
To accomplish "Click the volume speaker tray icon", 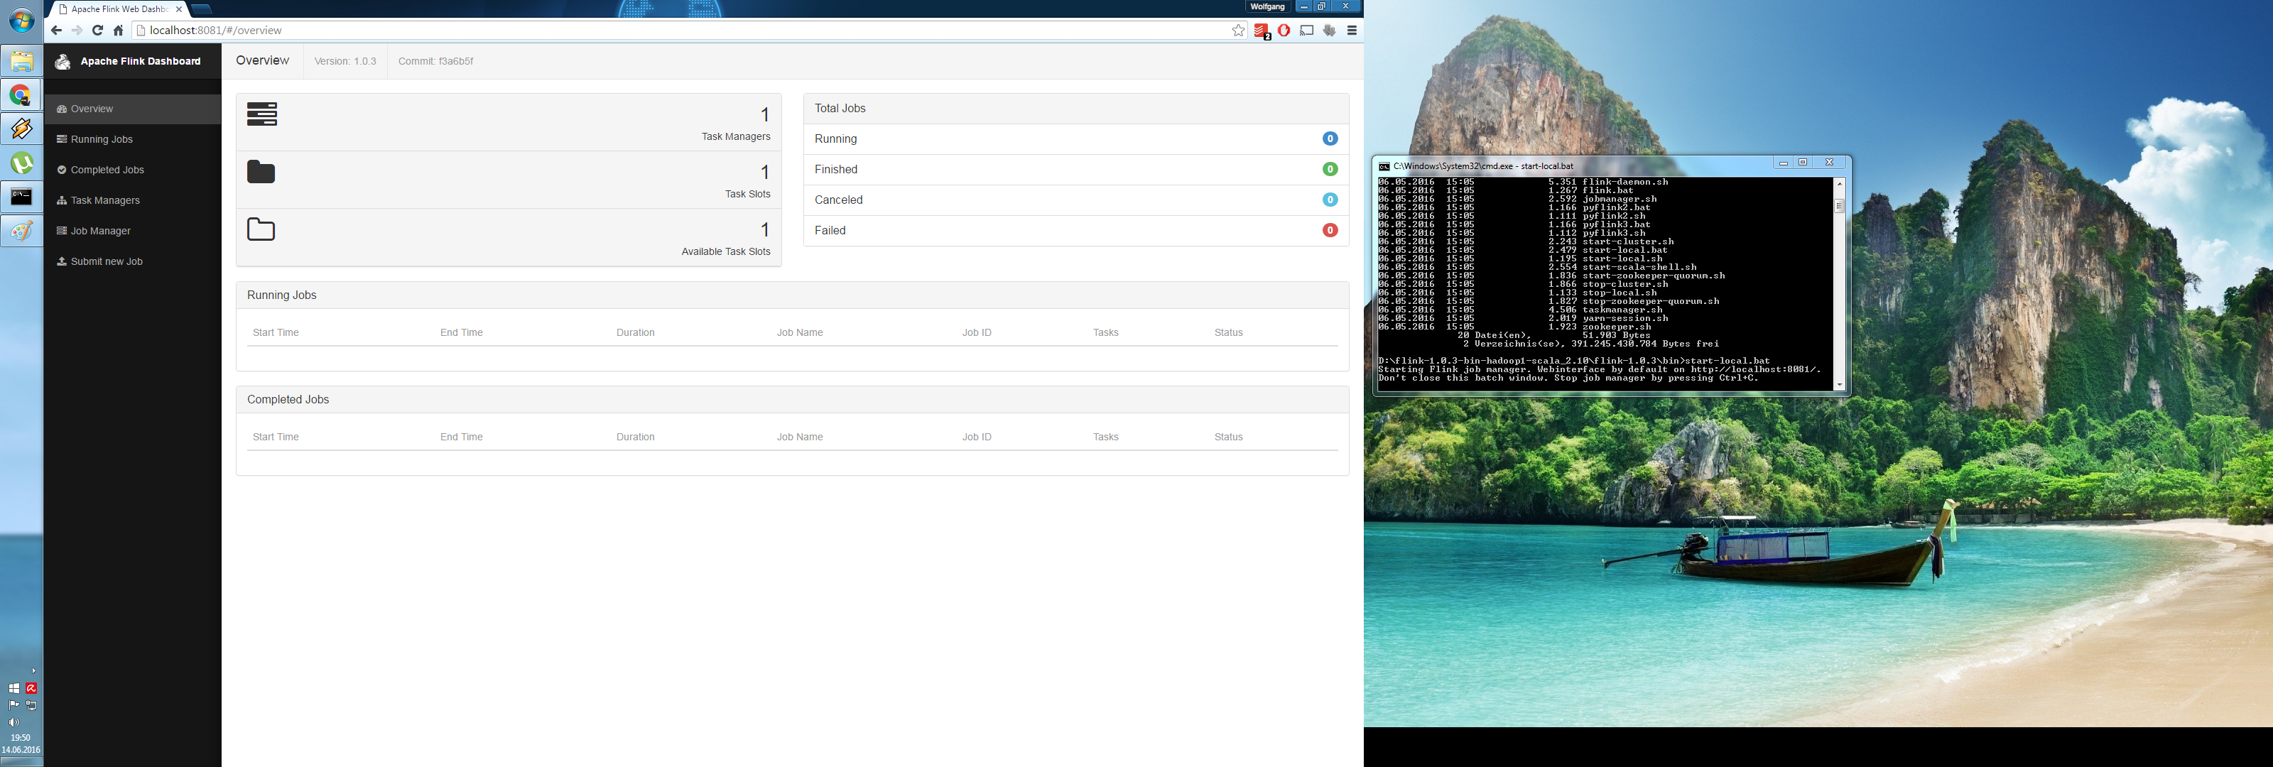I will click(13, 722).
